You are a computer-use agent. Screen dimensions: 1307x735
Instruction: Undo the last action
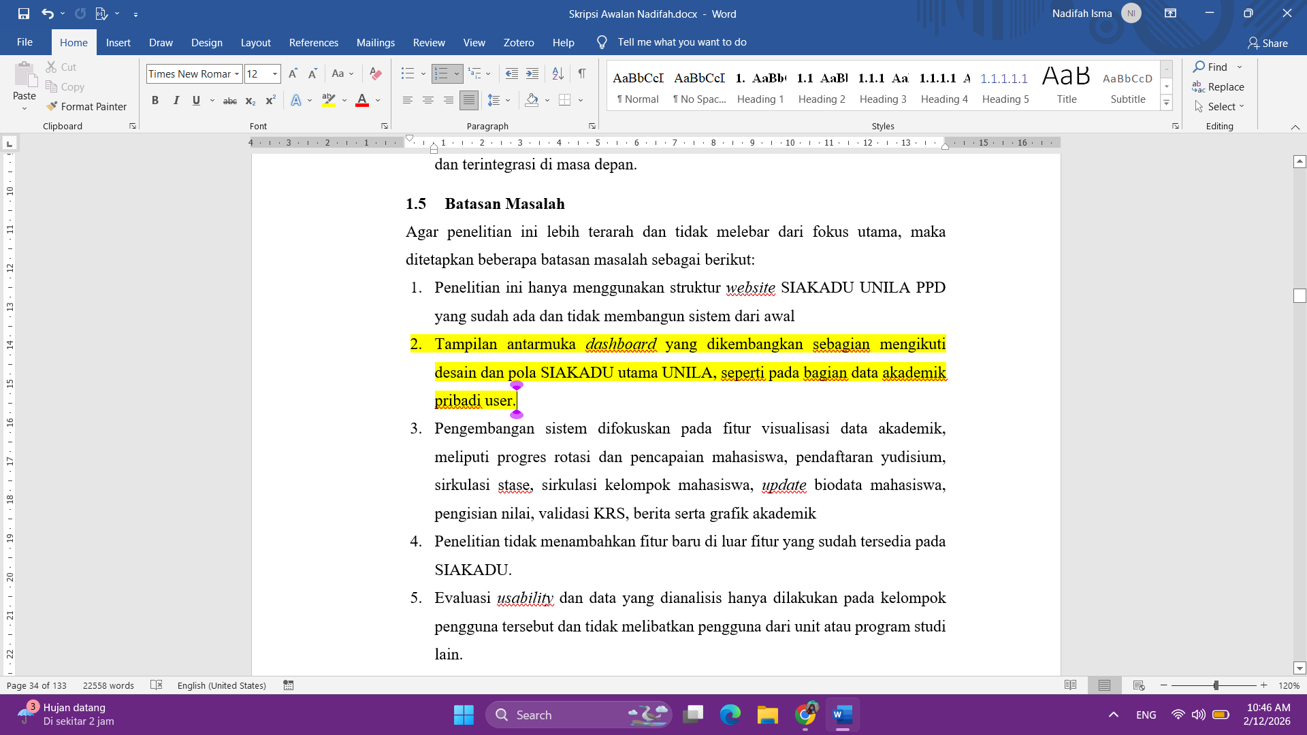[x=47, y=14]
